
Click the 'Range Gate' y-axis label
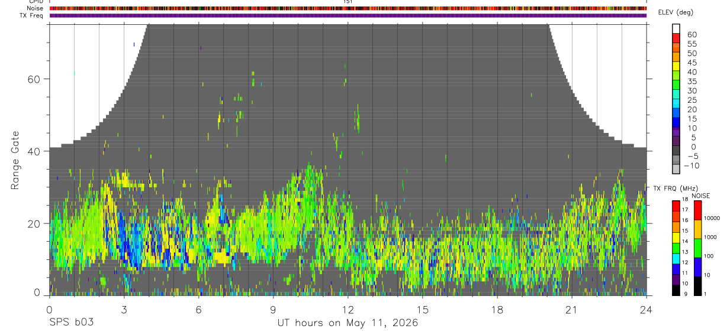(x=15, y=160)
